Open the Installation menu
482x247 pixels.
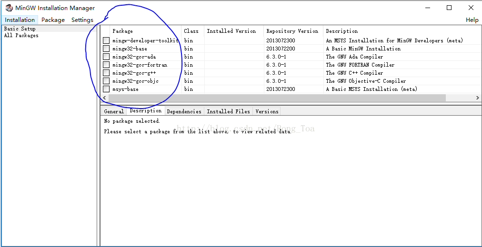pyautogui.click(x=20, y=20)
